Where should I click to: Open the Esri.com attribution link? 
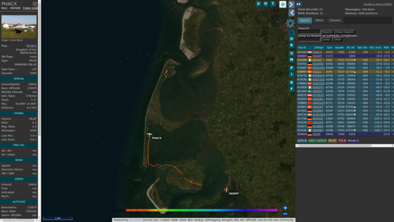134,220
